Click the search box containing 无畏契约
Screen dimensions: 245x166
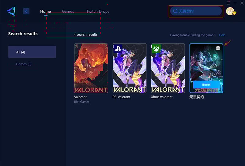[196, 11]
